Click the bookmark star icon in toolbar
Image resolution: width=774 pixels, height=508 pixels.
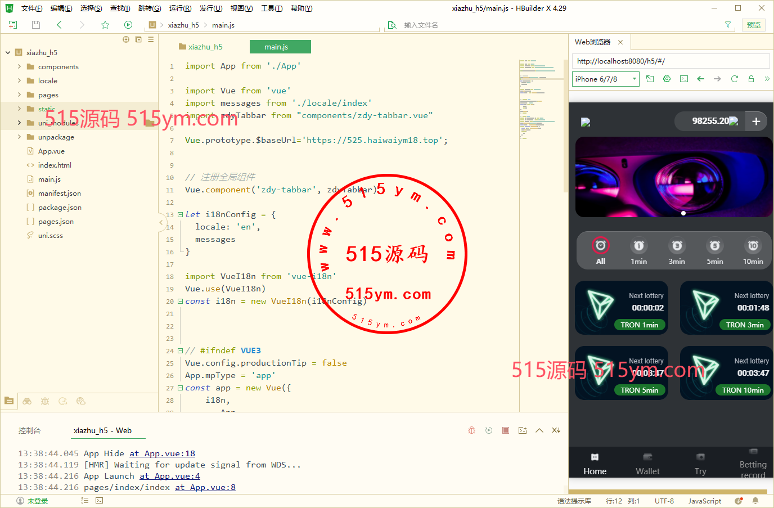105,25
